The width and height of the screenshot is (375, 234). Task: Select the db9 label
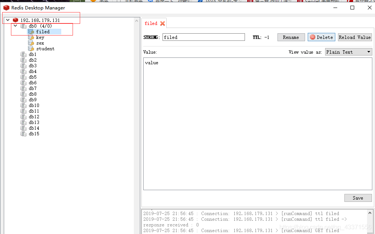[33, 100]
